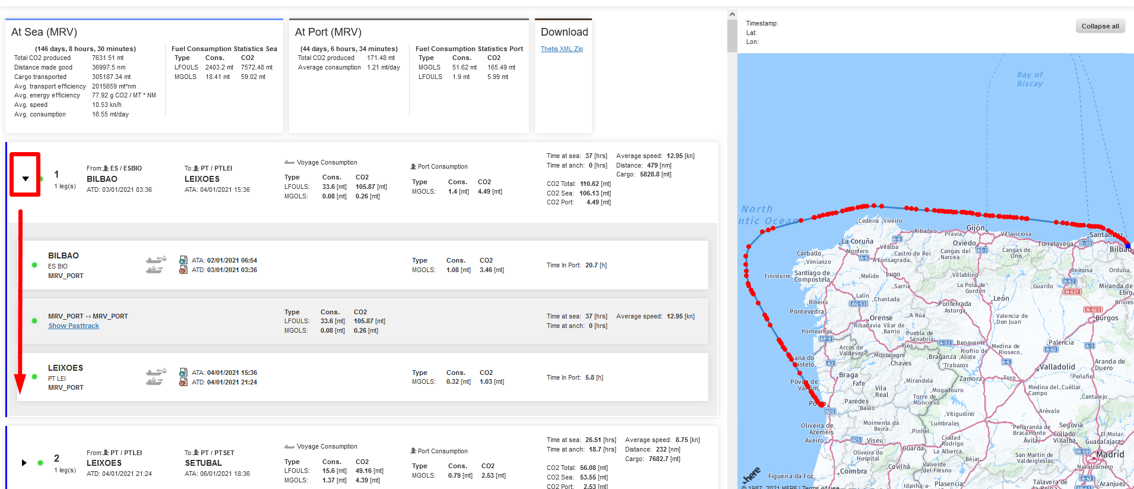Click the blue Bilbao position marker on map
1134x489 pixels.
coord(1127,245)
